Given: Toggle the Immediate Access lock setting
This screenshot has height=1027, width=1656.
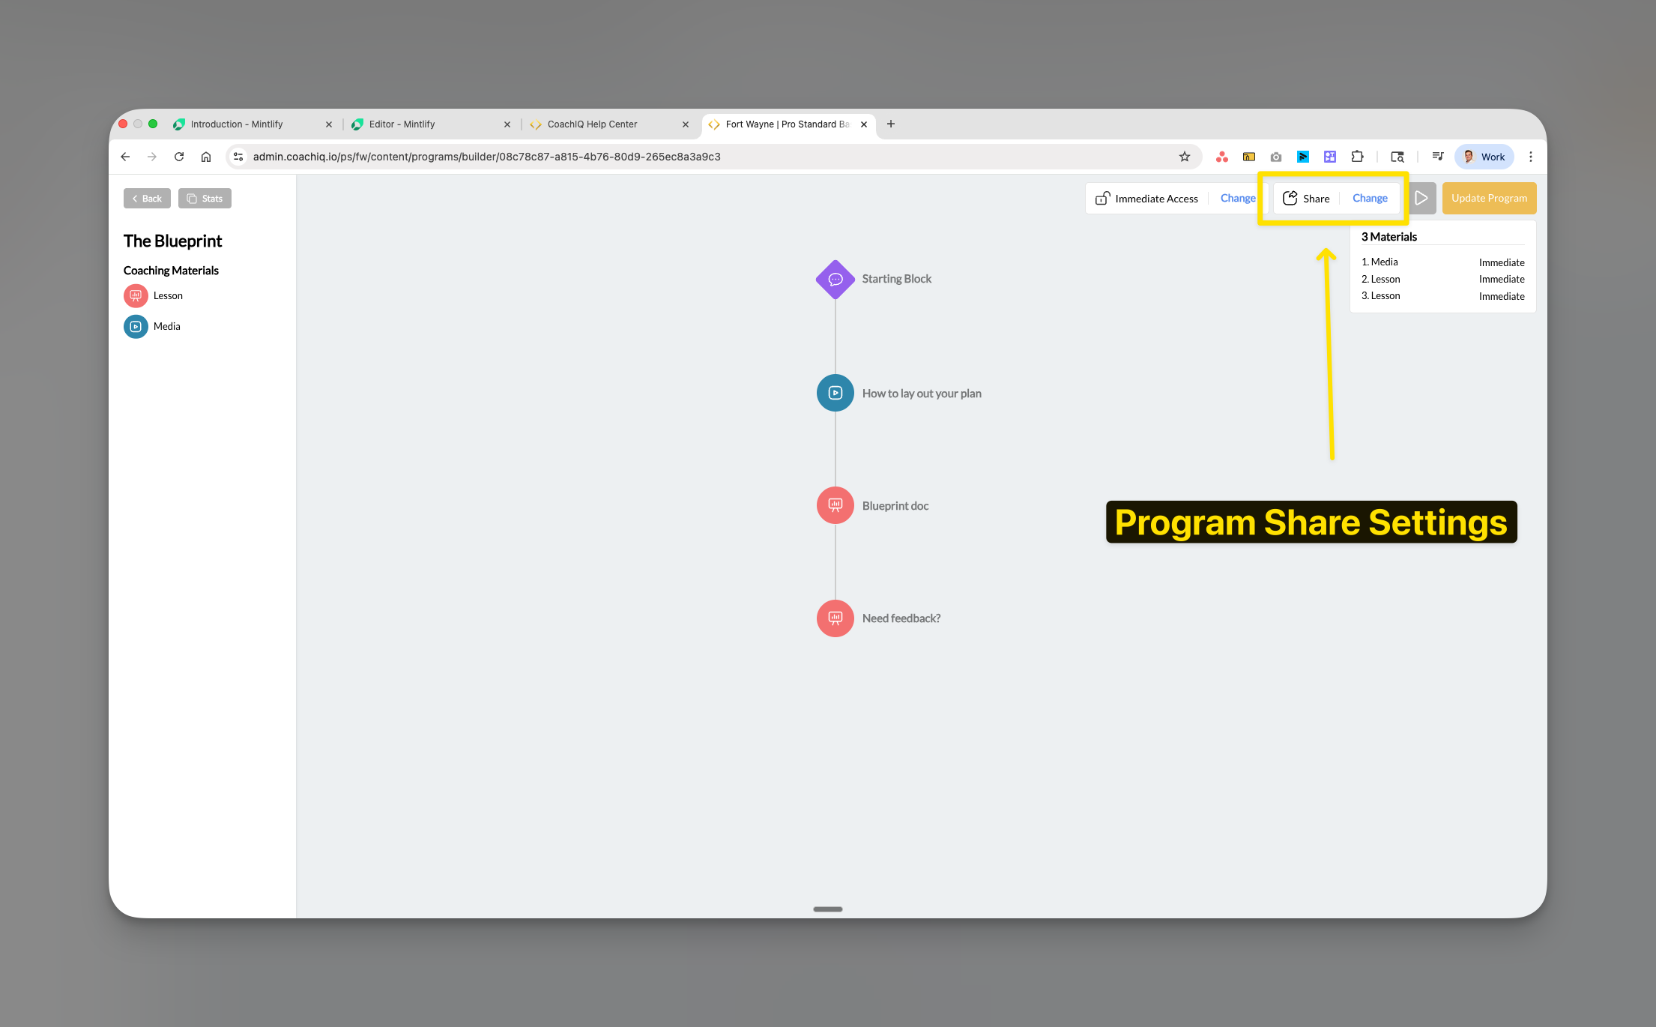Looking at the screenshot, I should pos(1102,197).
